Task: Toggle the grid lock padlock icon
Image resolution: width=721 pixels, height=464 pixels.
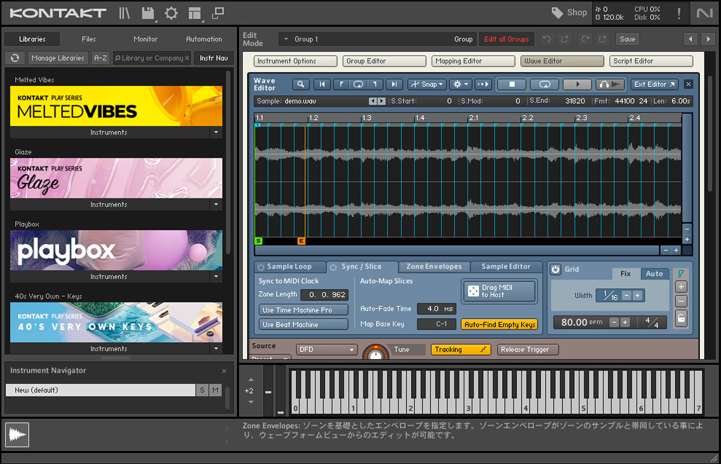Action: (x=681, y=318)
